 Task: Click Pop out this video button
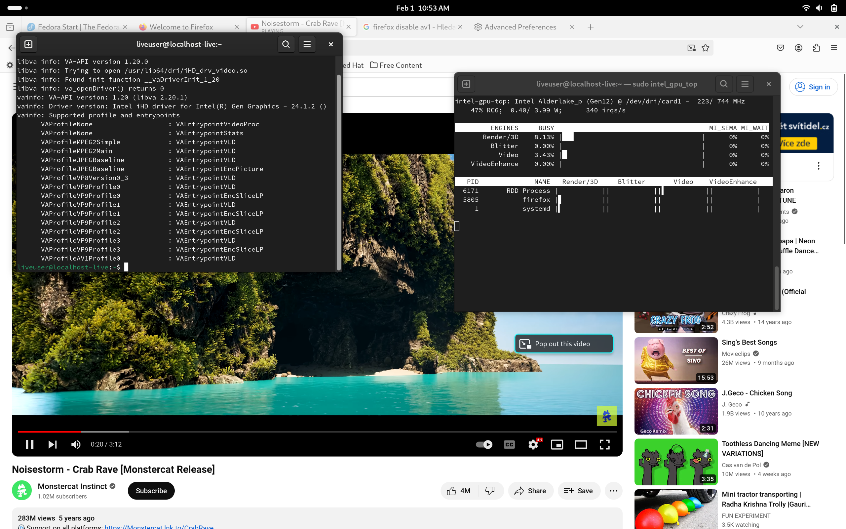coord(563,344)
